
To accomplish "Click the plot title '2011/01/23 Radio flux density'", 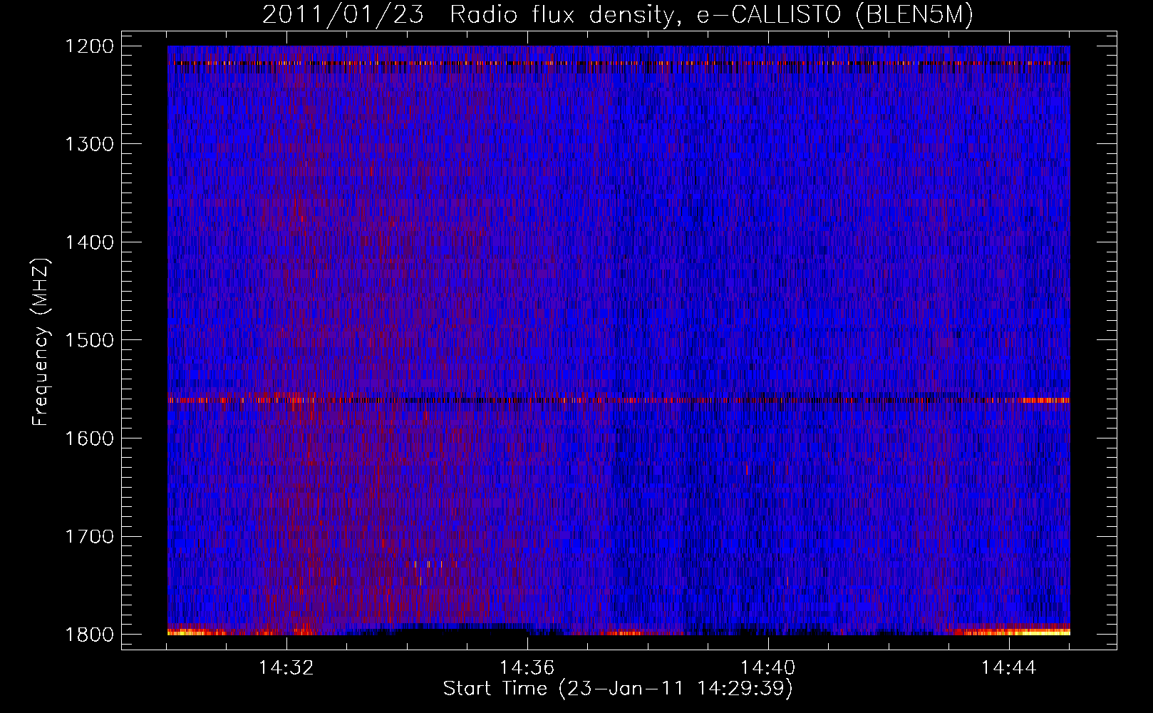I will pyautogui.click(x=468, y=15).
